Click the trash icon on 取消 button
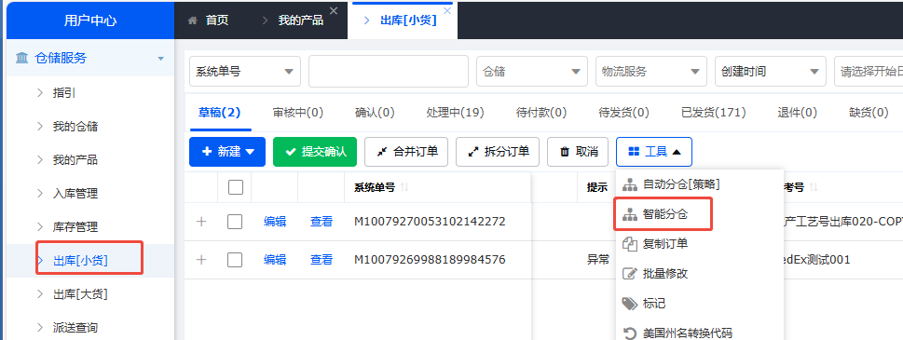The width and height of the screenshot is (903, 340). coord(565,152)
